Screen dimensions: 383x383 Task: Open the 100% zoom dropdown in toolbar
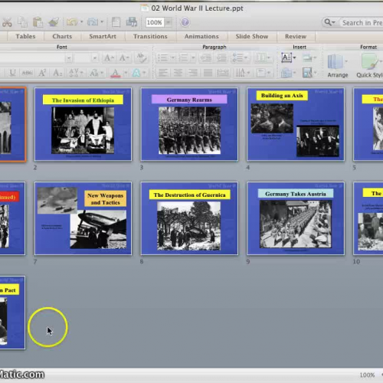168,22
